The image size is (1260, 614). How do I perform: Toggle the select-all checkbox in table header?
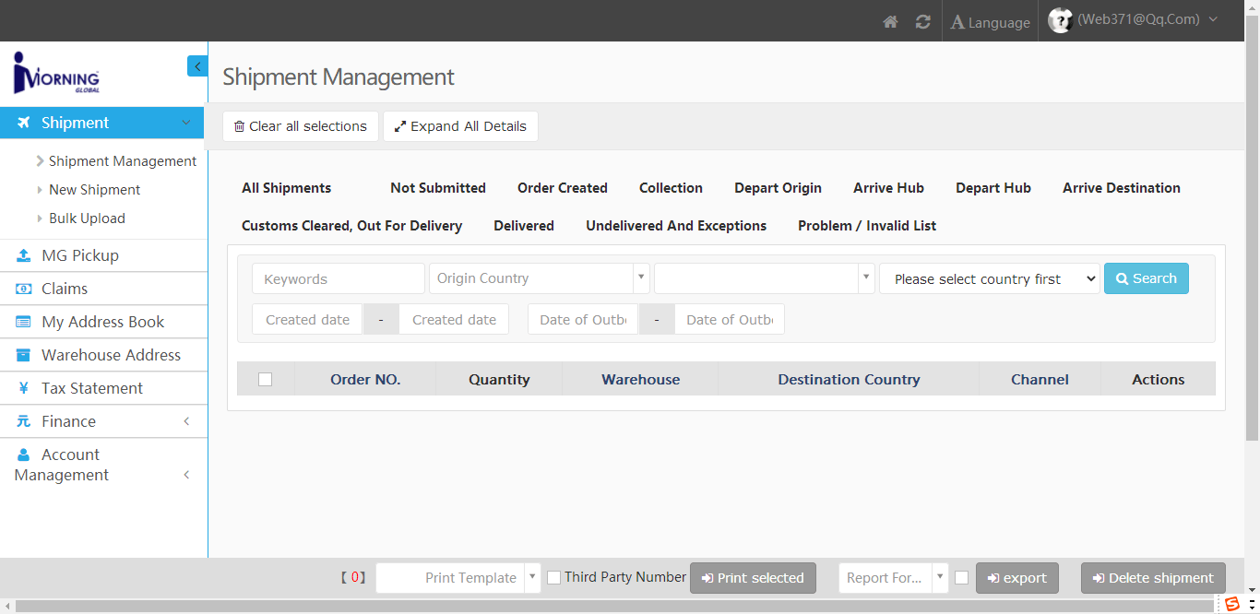(266, 379)
